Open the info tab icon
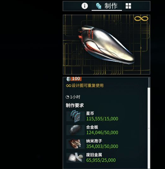165x169 pixels. pyautogui.click(x=85, y=6)
